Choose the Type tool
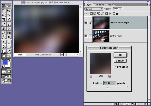 click(9, 42)
